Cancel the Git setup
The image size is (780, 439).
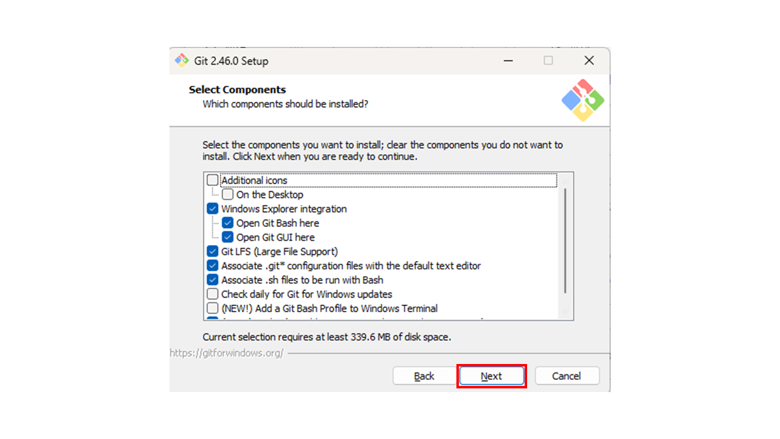click(567, 376)
